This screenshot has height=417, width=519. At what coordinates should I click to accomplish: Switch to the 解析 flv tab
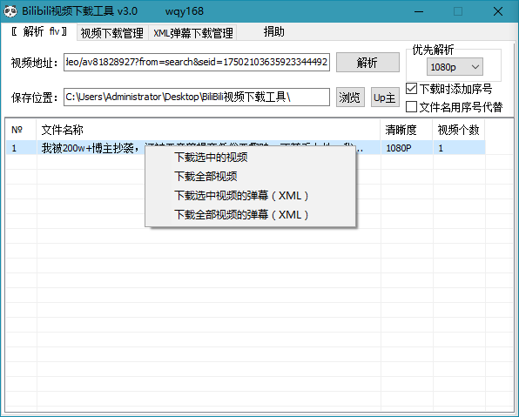(x=39, y=31)
